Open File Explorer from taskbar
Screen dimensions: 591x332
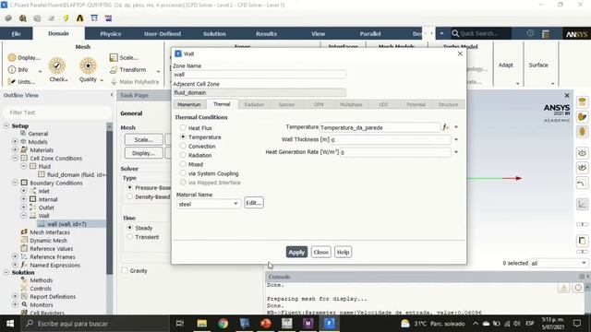pyautogui.click(x=202, y=324)
